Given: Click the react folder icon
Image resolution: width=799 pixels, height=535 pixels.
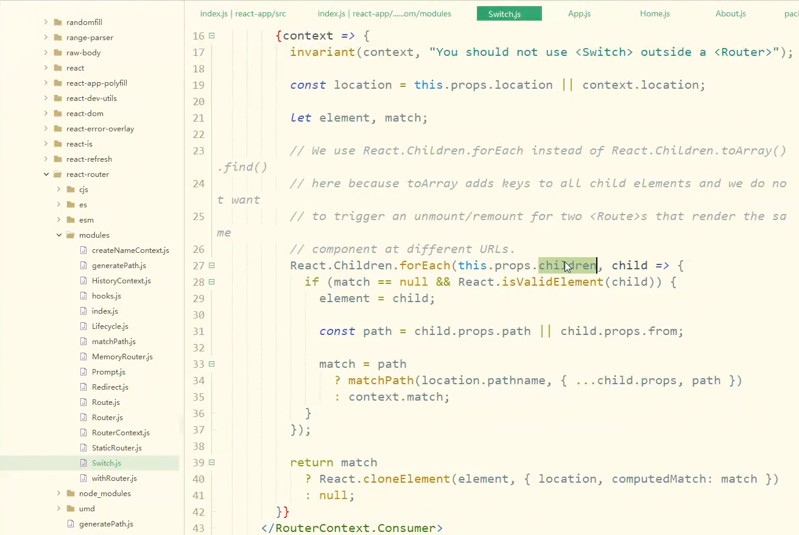Looking at the screenshot, I should [58, 67].
